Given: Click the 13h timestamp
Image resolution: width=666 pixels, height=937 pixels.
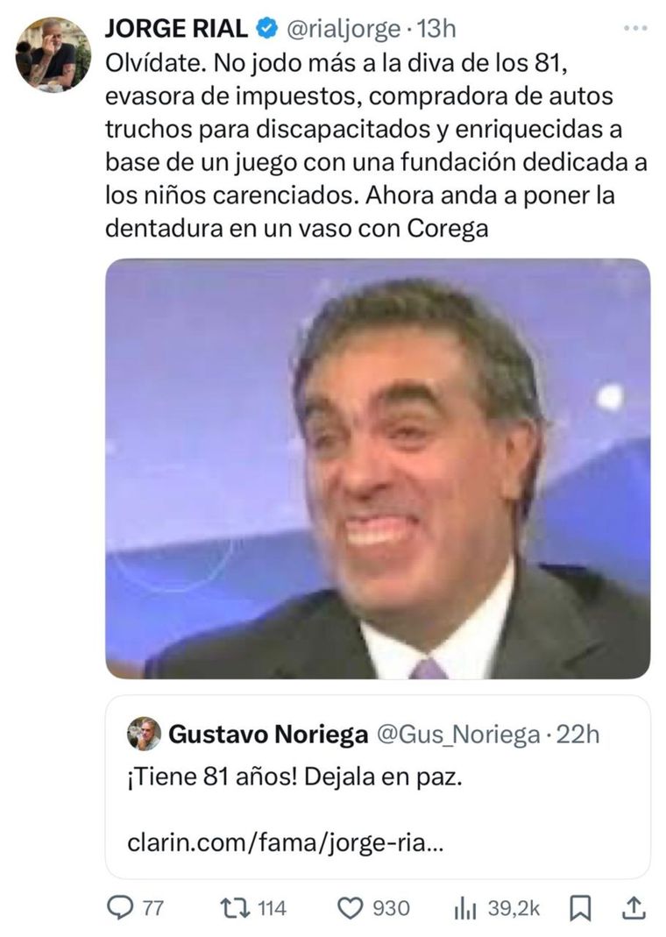Looking at the screenshot, I should 436,28.
